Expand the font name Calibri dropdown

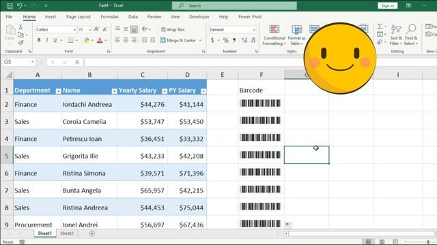click(x=74, y=29)
